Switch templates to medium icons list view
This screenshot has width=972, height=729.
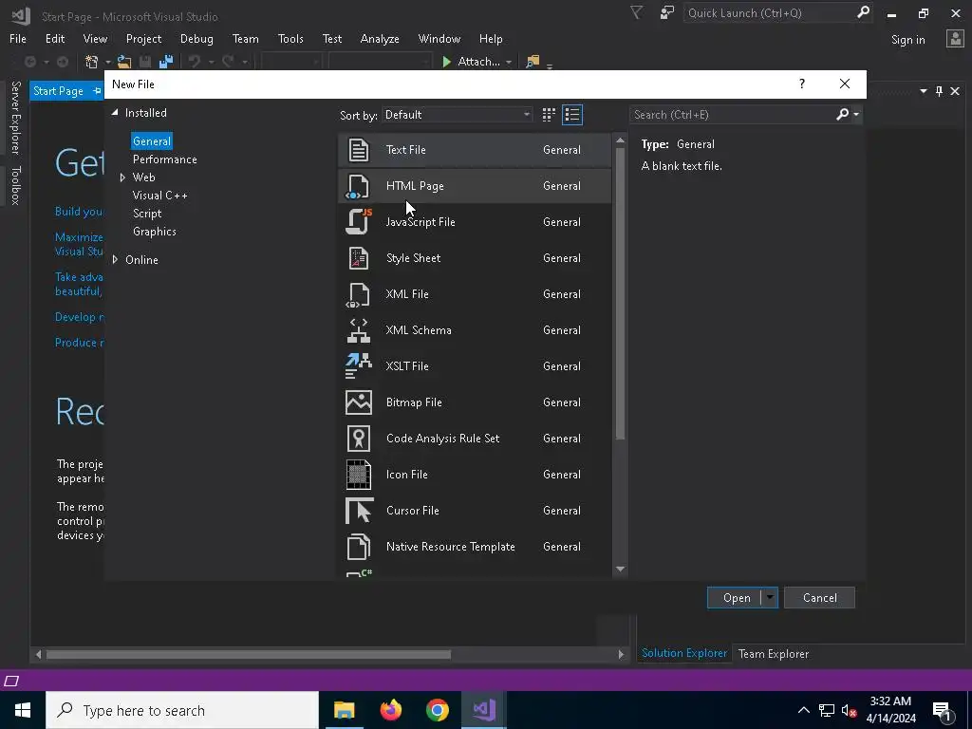572,115
